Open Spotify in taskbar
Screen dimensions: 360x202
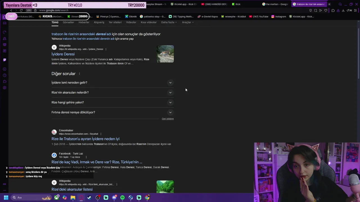[122, 198]
